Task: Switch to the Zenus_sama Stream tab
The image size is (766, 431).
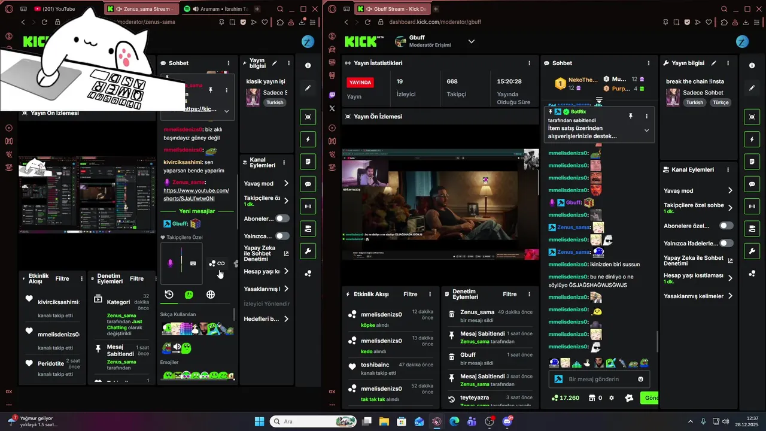Action: click(141, 9)
